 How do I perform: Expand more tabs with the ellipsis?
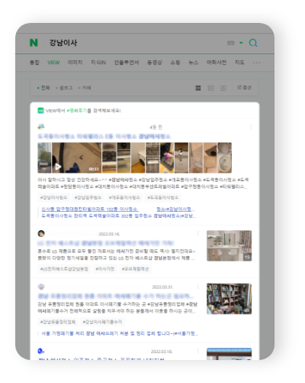point(257,63)
